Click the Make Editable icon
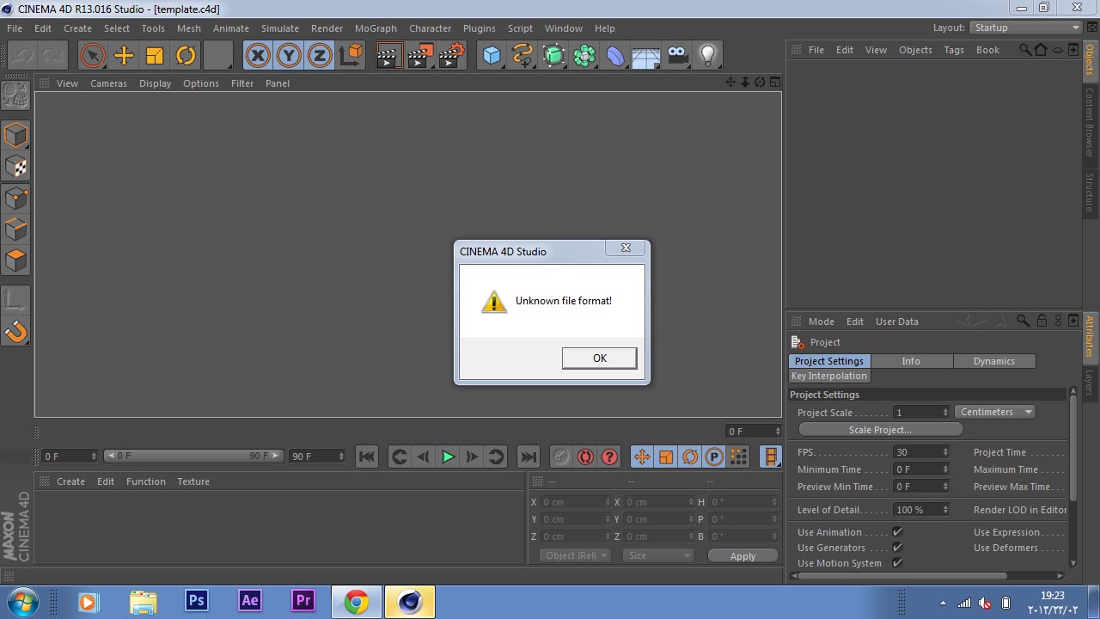The height and width of the screenshot is (619, 1100). (x=15, y=95)
